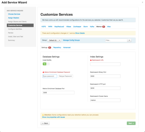
Task: Click the warning icon beside Elasticsearch URL
Action: pyautogui.click(x=91, y=60)
